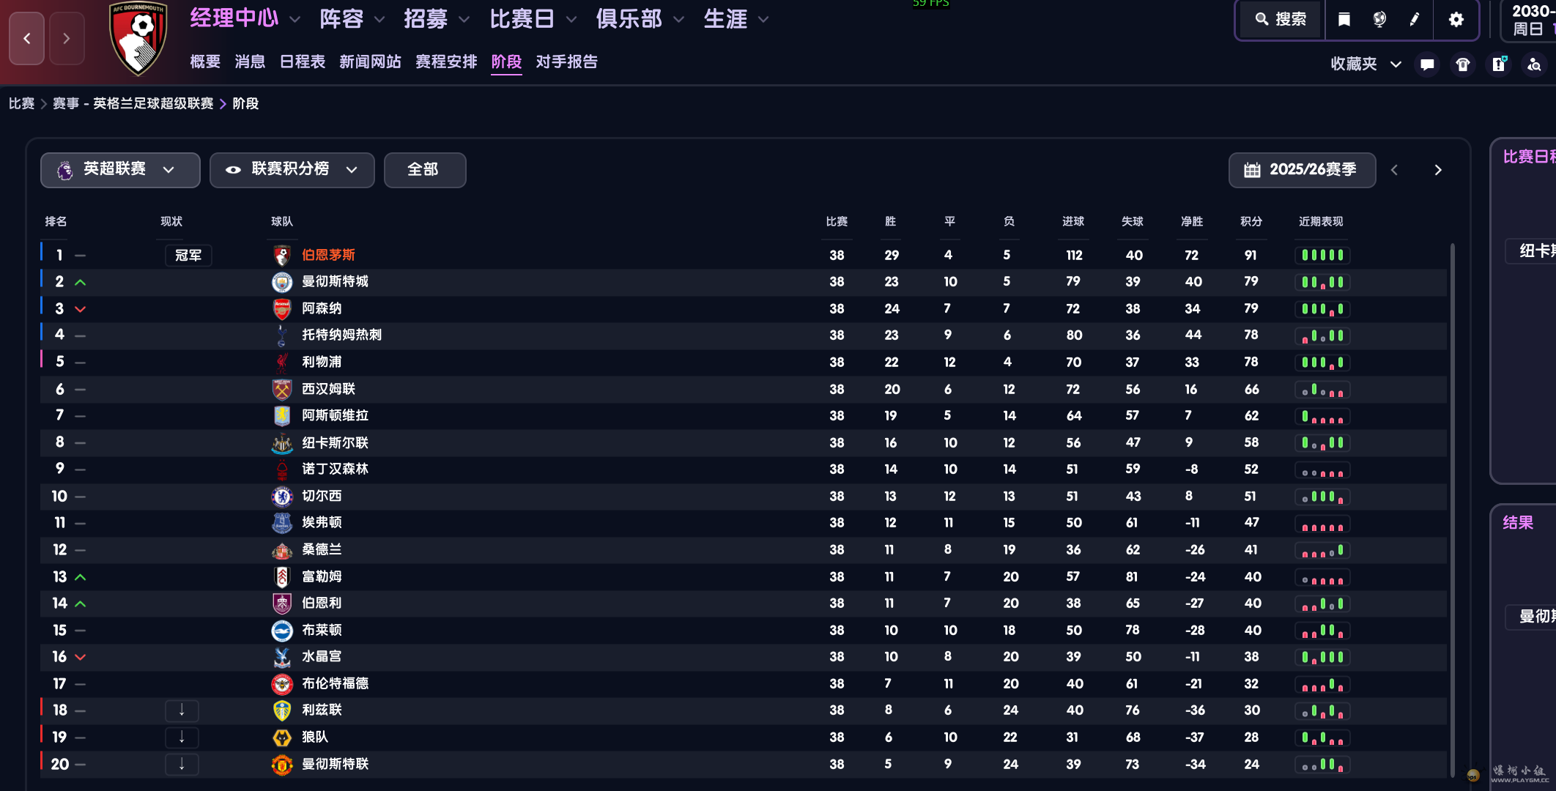Viewport: 1556px width, 791px height.
Task: Open the 2025/26赛季 season selector
Action: point(1302,170)
